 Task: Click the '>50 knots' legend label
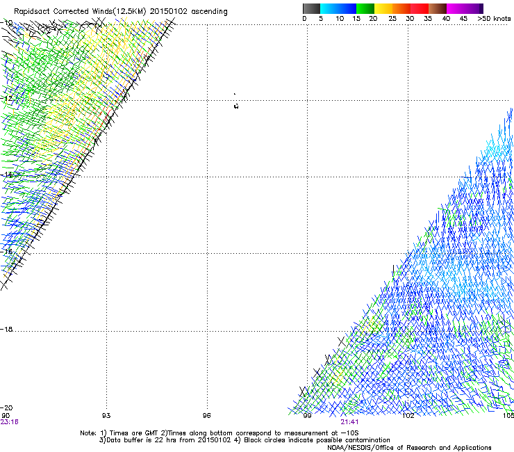(494, 19)
